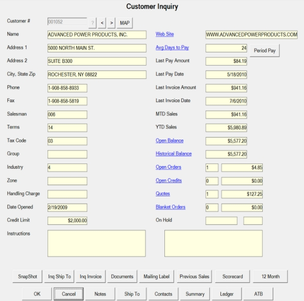Image resolution: width=304 pixels, height=301 pixels.
Task: Click the Last Invoice Date field
Action: [x=226, y=101]
